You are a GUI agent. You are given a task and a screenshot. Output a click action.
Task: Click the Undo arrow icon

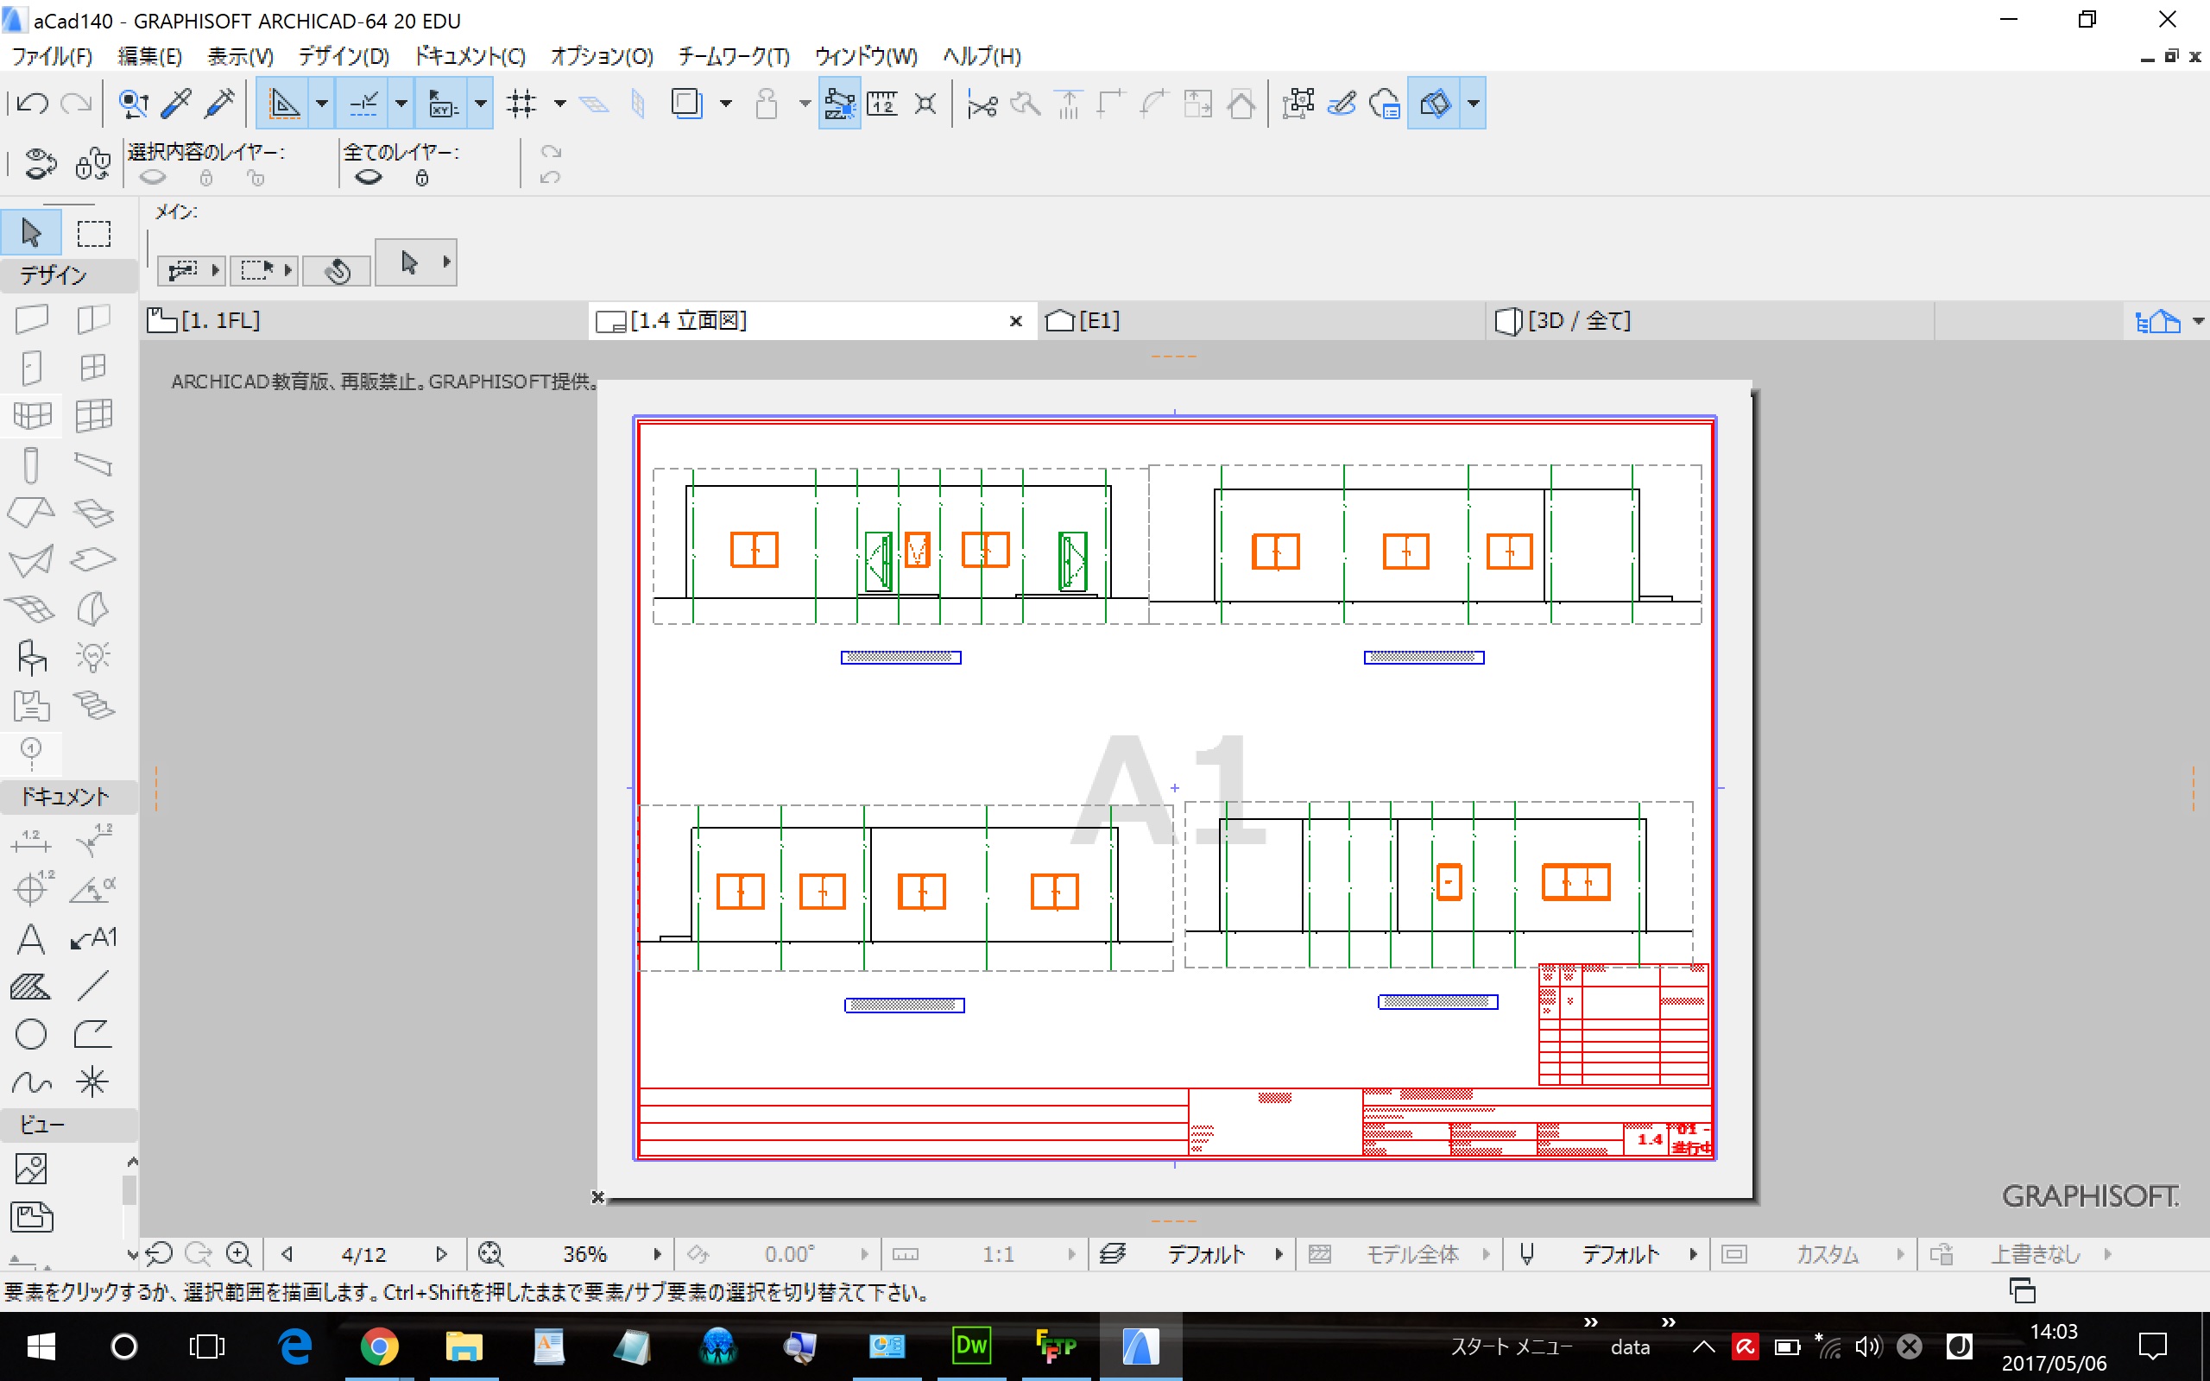click(x=33, y=104)
